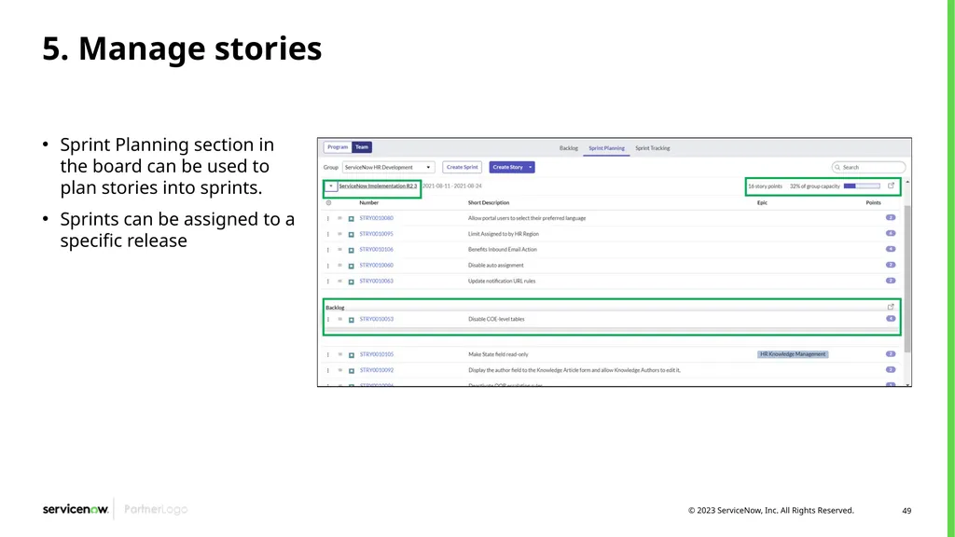955x537 pixels.
Task: Click 'Disable auto assignment' description
Action: pyautogui.click(x=496, y=266)
